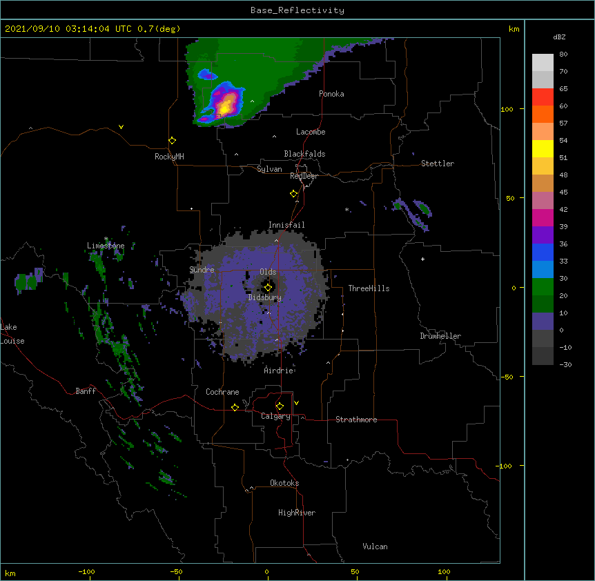Click the Blackfalds city label

tap(304, 154)
